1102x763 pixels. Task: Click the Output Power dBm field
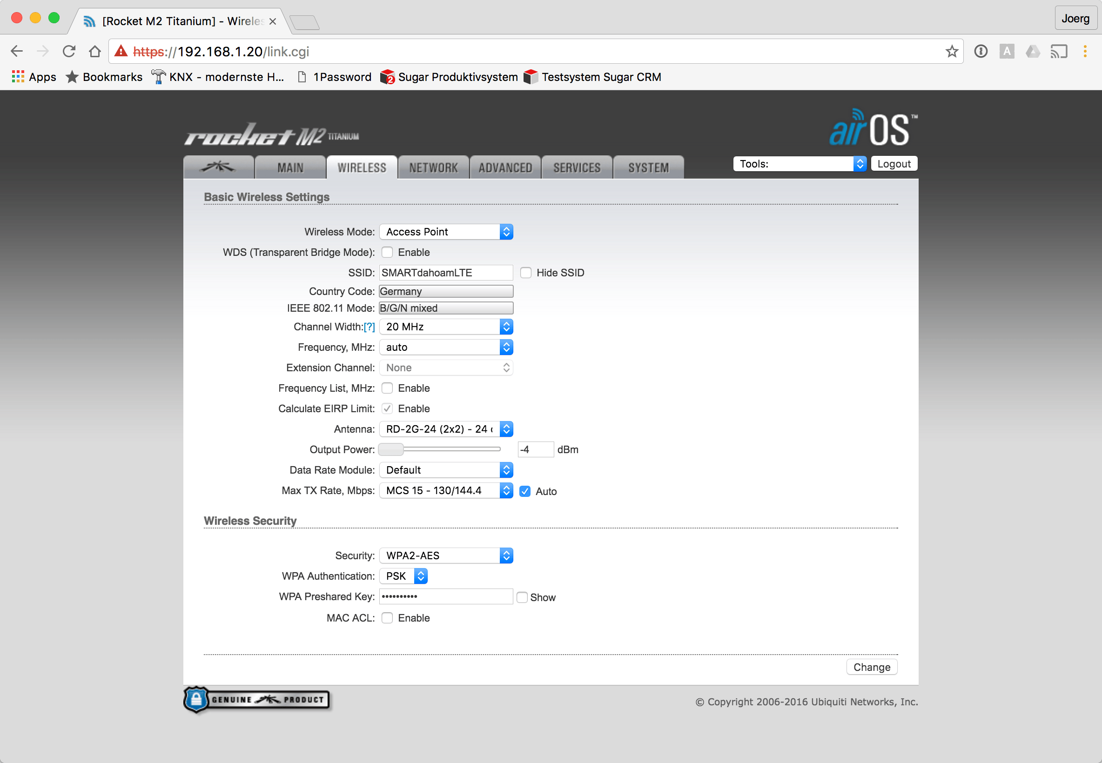point(536,449)
